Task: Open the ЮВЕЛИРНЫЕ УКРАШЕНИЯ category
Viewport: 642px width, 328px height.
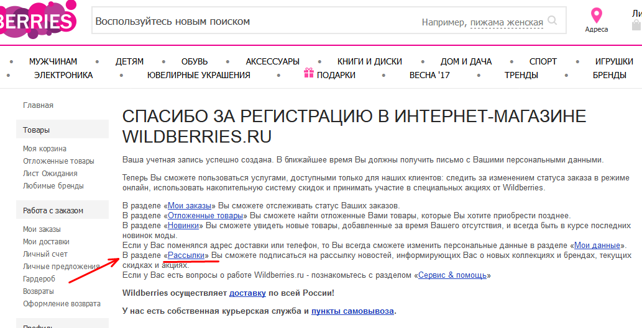Action: (x=199, y=75)
